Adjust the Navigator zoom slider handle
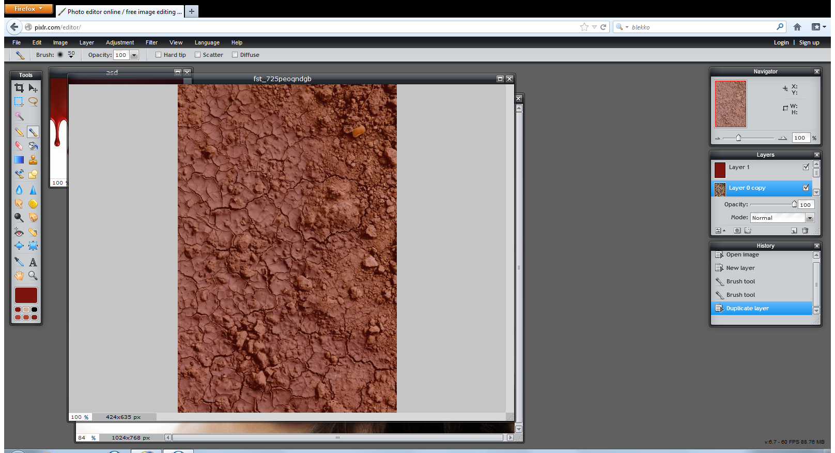The image size is (835, 453). tap(738, 138)
